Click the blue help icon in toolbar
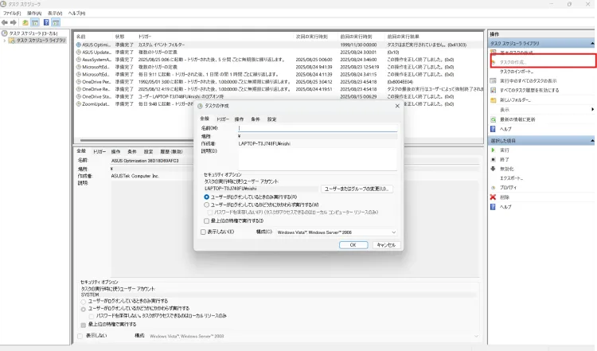The width and height of the screenshot is (597, 351). (45, 23)
